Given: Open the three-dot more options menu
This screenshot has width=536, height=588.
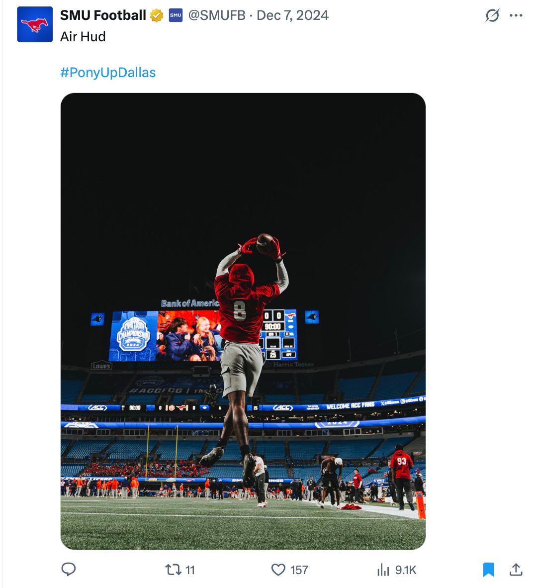Looking at the screenshot, I should click(516, 15).
